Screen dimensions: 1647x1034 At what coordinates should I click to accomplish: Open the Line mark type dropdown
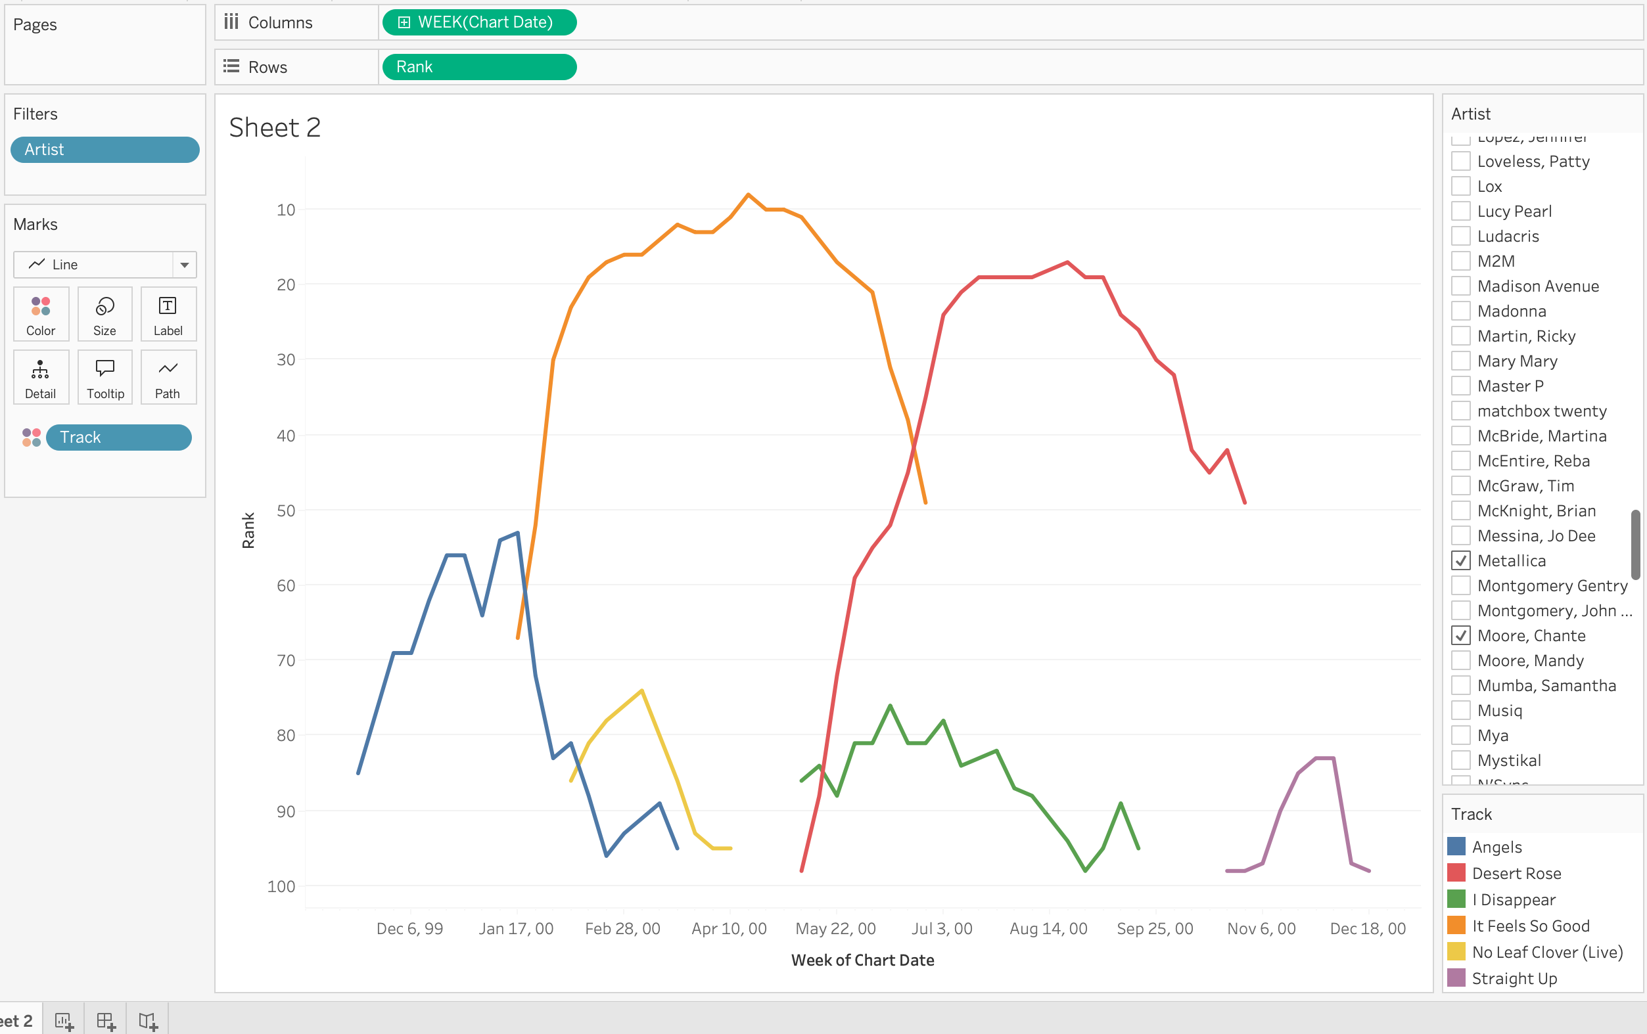184,265
